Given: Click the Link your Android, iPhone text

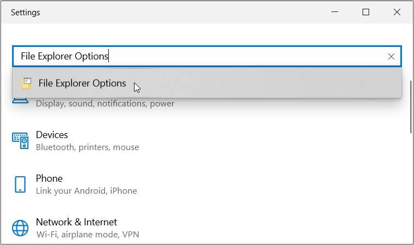Looking at the screenshot, I should click(x=86, y=191).
